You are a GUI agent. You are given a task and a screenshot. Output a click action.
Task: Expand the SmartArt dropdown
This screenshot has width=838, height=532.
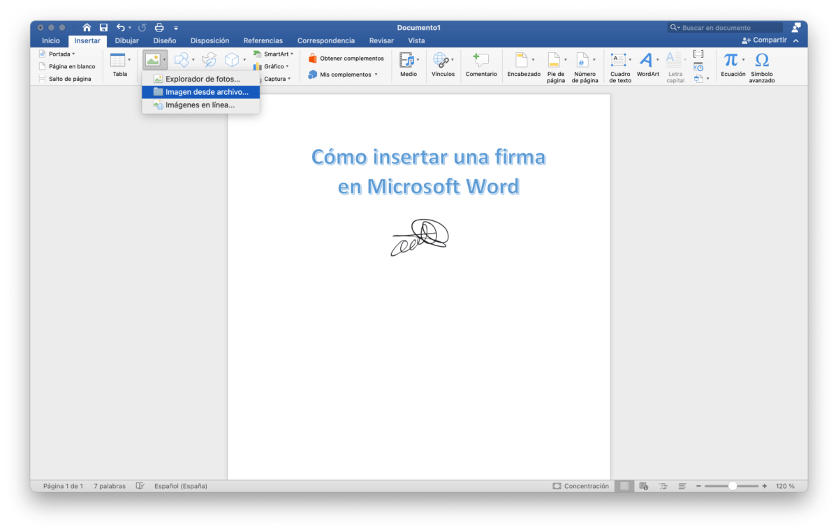pos(292,54)
